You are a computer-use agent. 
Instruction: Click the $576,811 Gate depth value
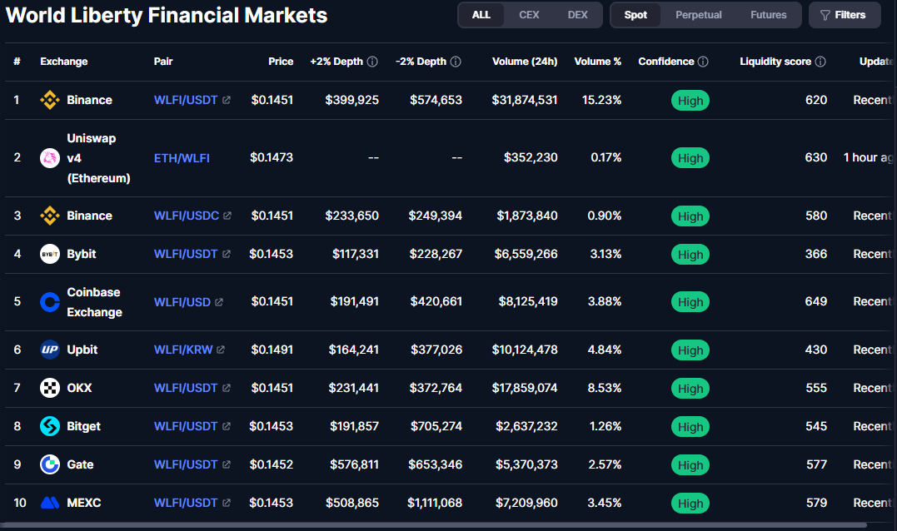(x=354, y=464)
